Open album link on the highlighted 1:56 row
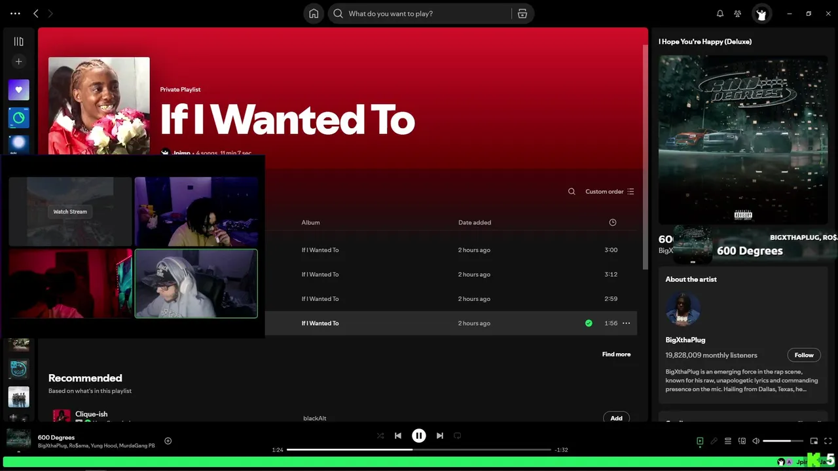Viewport: 838px width, 471px height. point(320,323)
